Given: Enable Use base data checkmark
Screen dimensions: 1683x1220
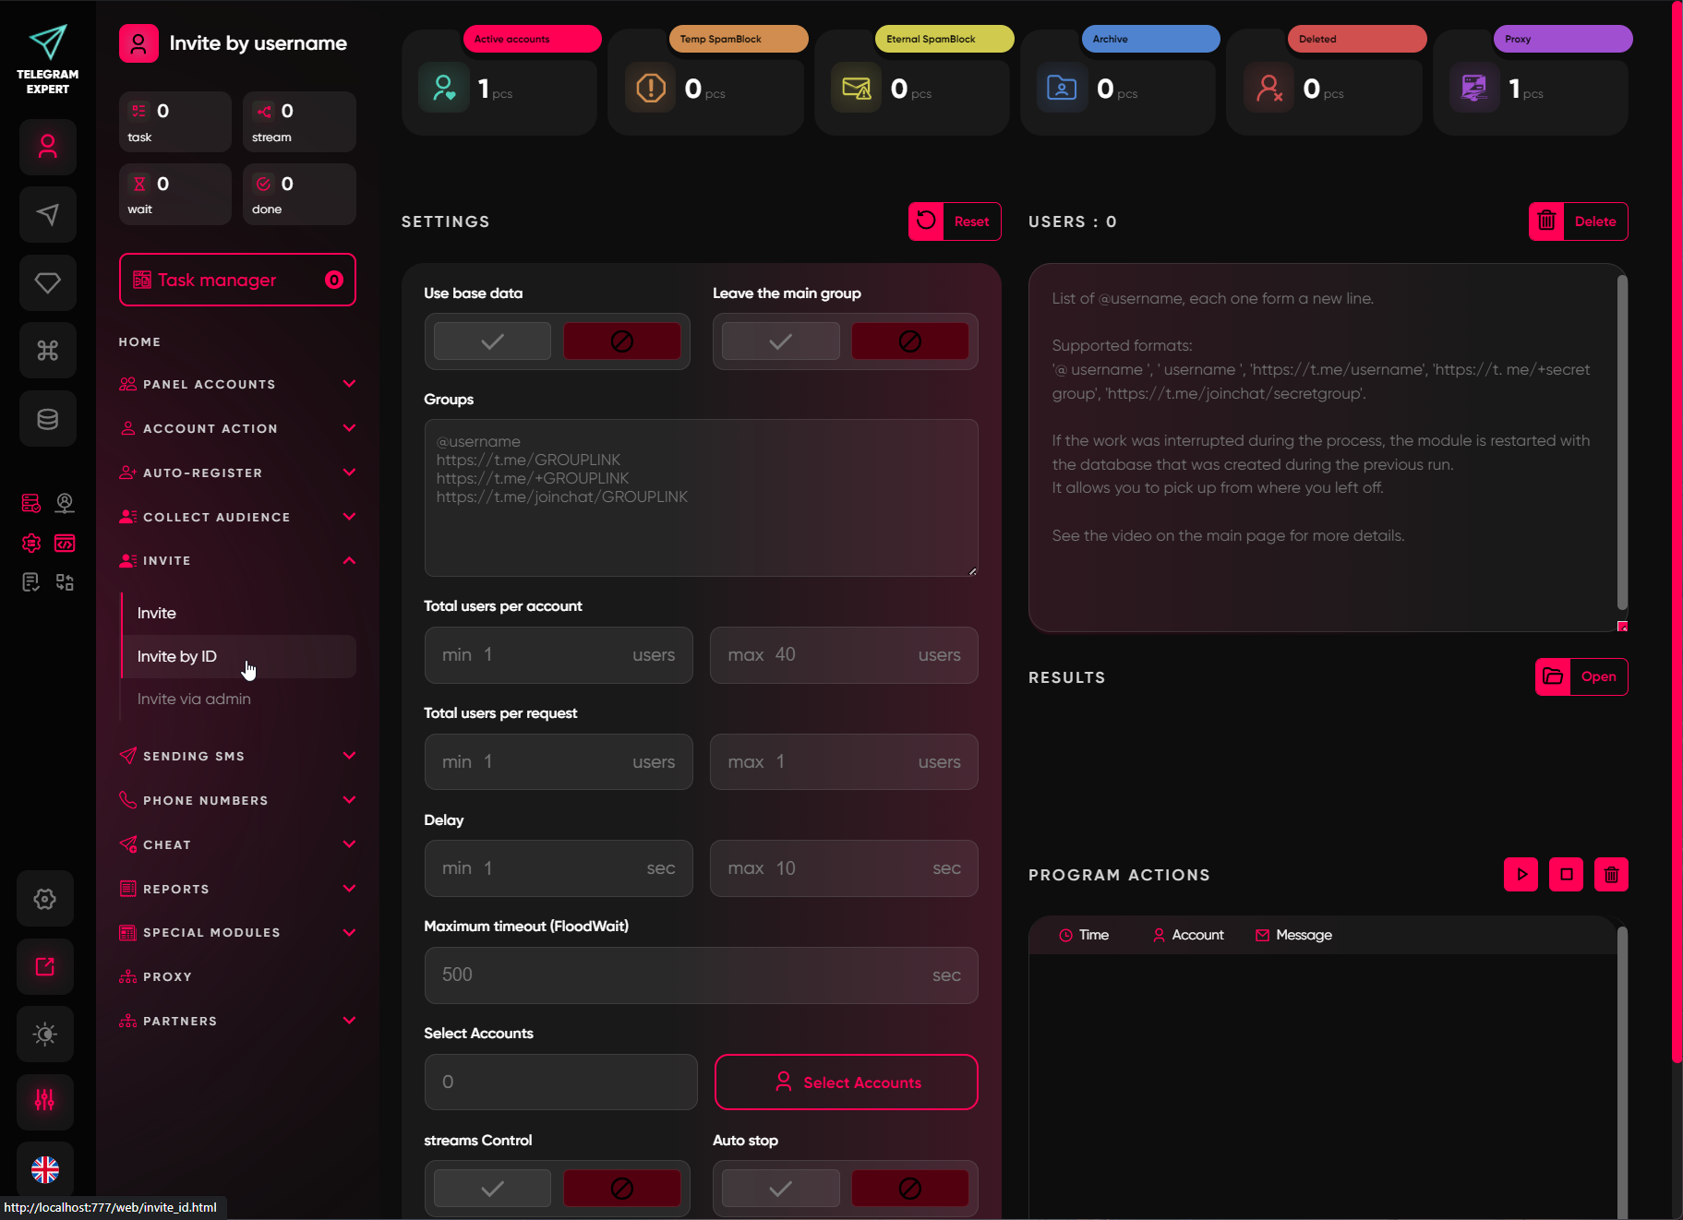Looking at the screenshot, I should pyautogui.click(x=493, y=341).
